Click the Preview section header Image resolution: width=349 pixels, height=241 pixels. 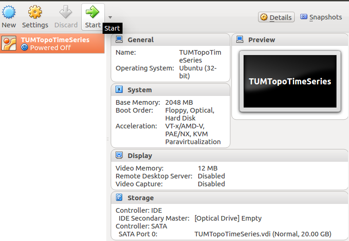coord(290,40)
